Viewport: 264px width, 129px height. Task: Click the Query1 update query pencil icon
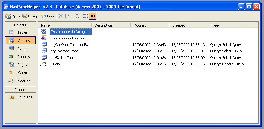(43, 64)
